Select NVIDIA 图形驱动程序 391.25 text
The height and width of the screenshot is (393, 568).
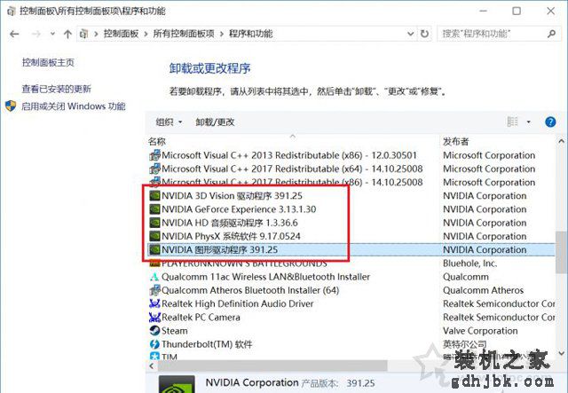click(220, 249)
